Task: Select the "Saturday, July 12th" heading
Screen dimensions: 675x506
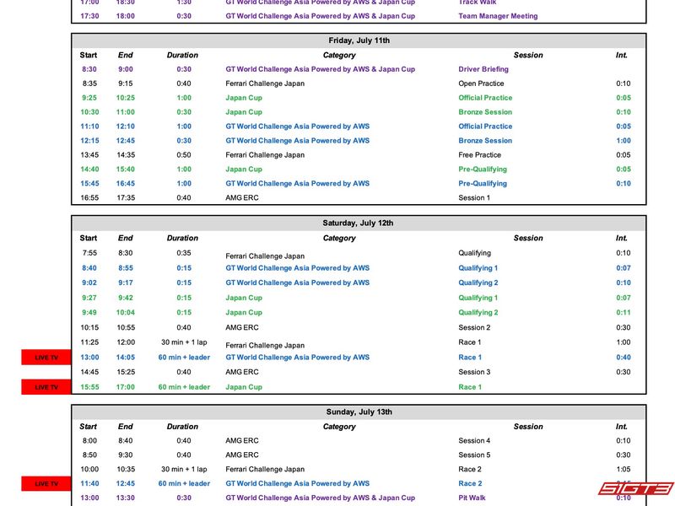Action: 358,223
